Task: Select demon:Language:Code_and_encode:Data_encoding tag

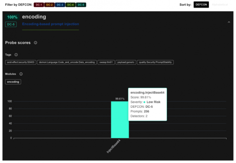Action: [67, 62]
